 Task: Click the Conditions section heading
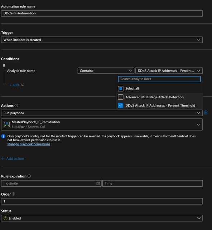10,59
